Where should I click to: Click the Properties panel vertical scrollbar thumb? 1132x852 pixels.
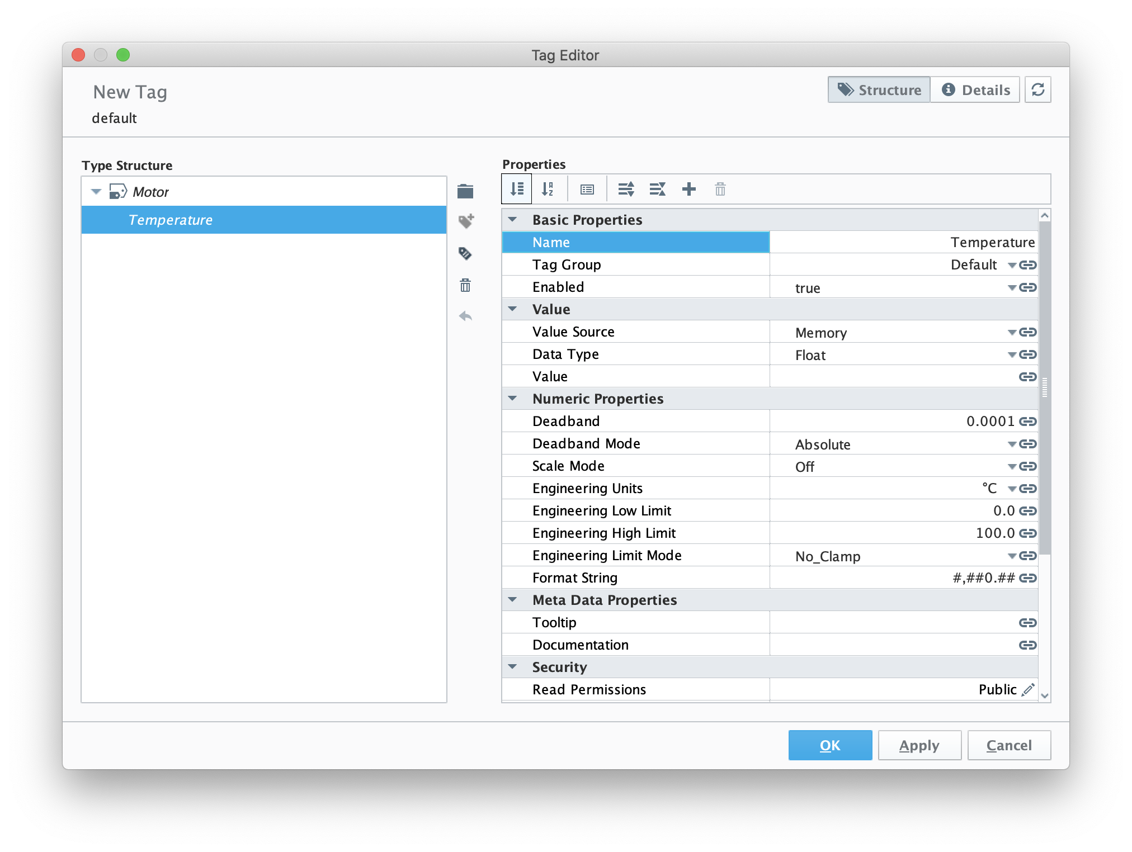(1044, 387)
